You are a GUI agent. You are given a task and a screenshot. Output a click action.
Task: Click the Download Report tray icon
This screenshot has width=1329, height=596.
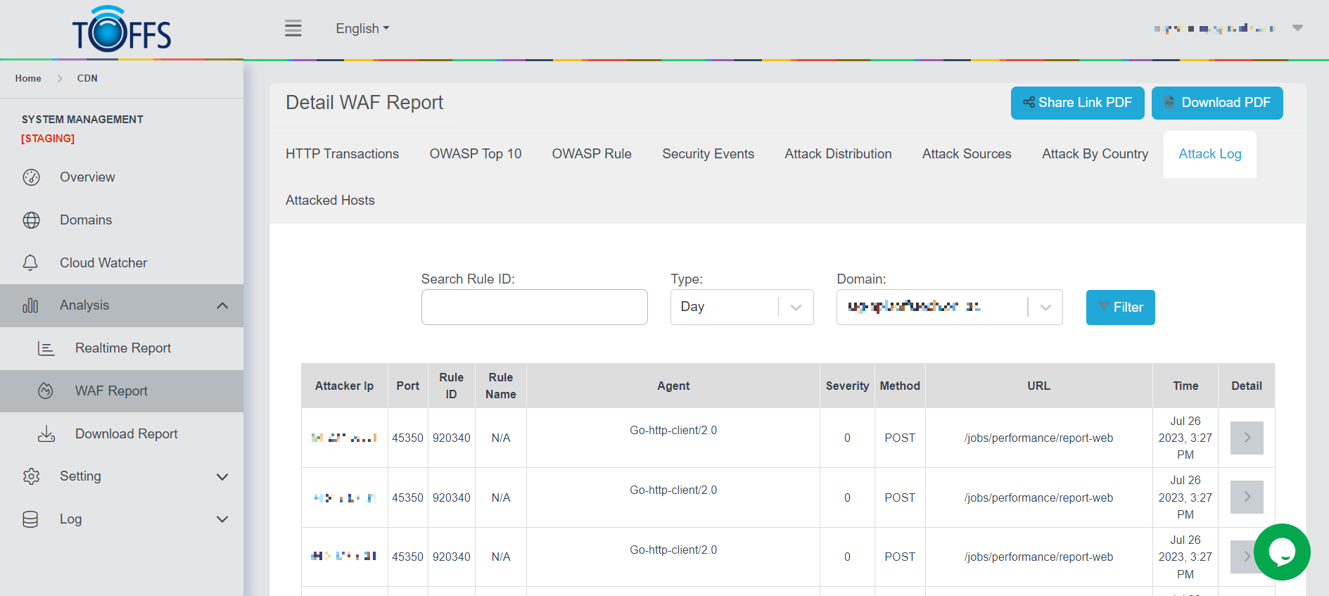[x=46, y=434]
